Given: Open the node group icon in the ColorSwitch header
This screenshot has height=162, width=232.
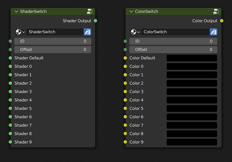Looking at the screenshot, I should point(216,11).
